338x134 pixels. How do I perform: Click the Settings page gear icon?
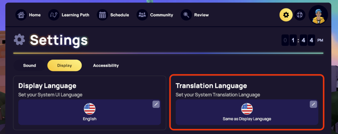click(x=19, y=40)
